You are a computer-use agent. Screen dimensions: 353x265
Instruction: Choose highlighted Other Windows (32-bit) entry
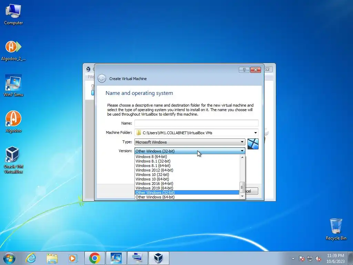coord(187,193)
